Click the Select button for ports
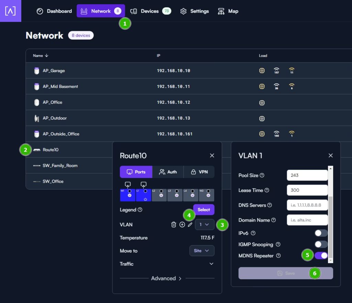The height and width of the screenshot is (303, 352). (x=203, y=210)
